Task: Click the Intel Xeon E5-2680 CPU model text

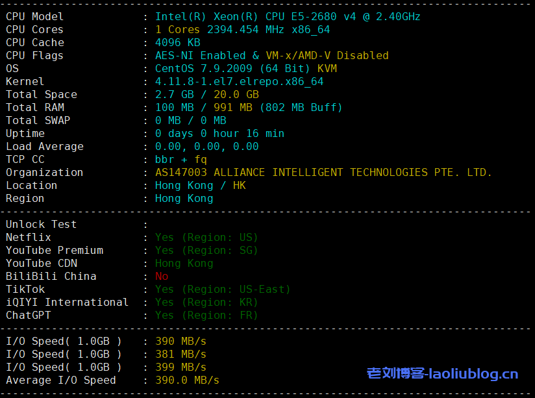Action: 288,16
